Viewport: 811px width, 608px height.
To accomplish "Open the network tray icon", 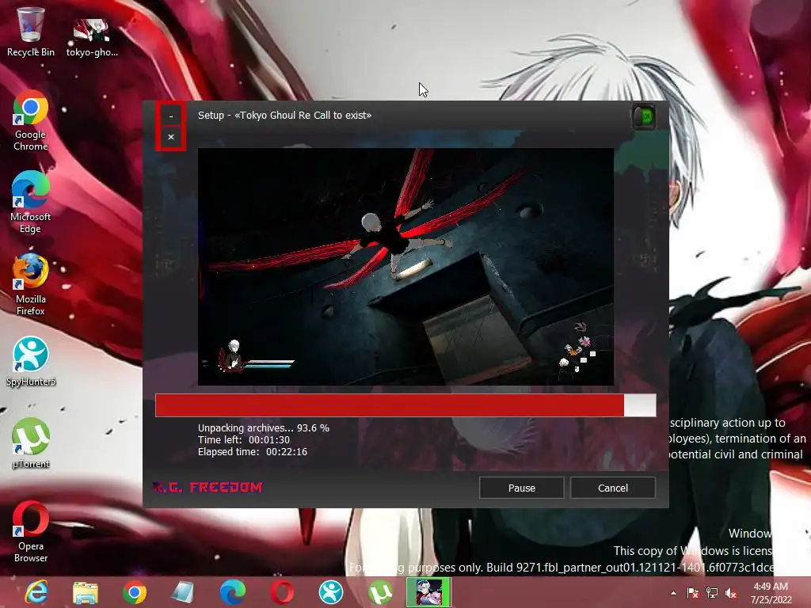I will pyautogui.click(x=712, y=593).
